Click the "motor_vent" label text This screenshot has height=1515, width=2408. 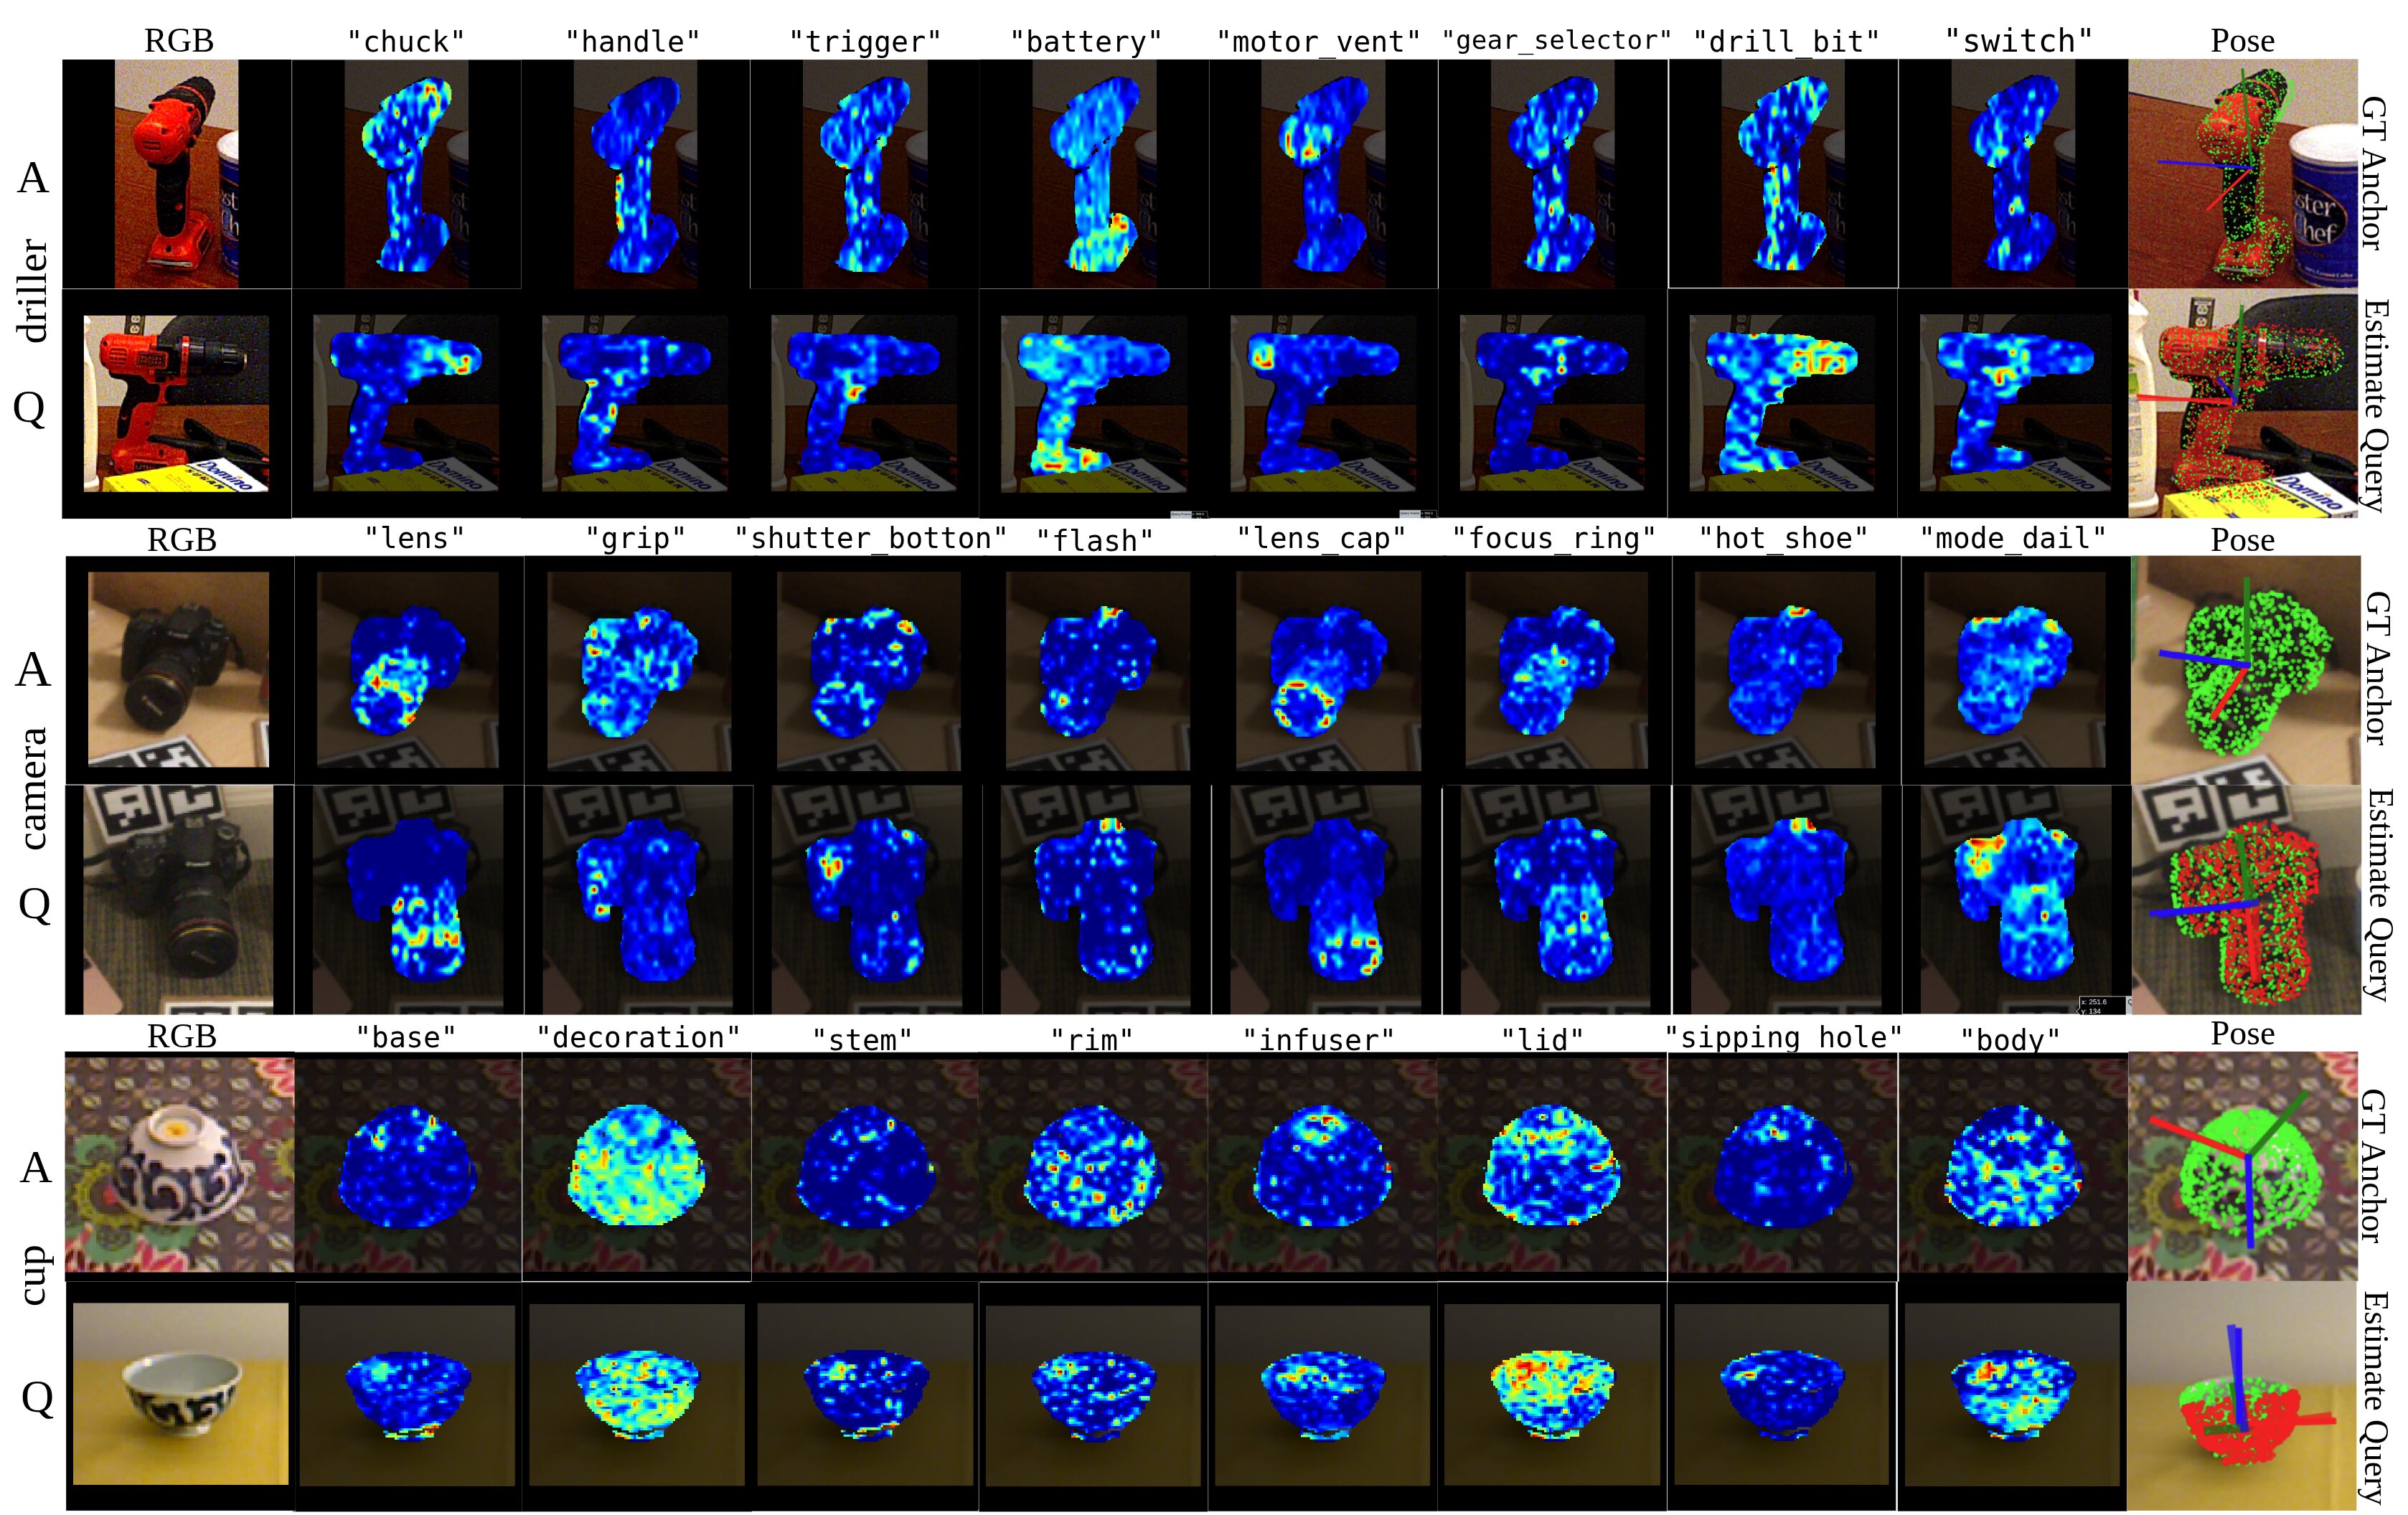pyautogui.click(x=1318, y=42)
